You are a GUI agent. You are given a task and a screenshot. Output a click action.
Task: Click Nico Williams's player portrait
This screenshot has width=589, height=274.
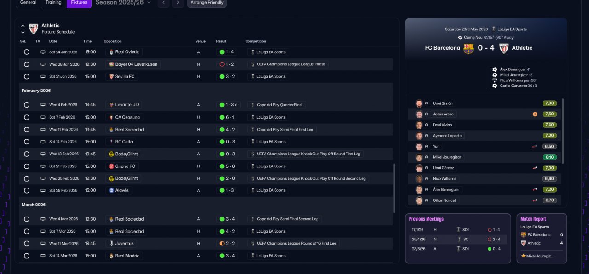coord(419,179)
